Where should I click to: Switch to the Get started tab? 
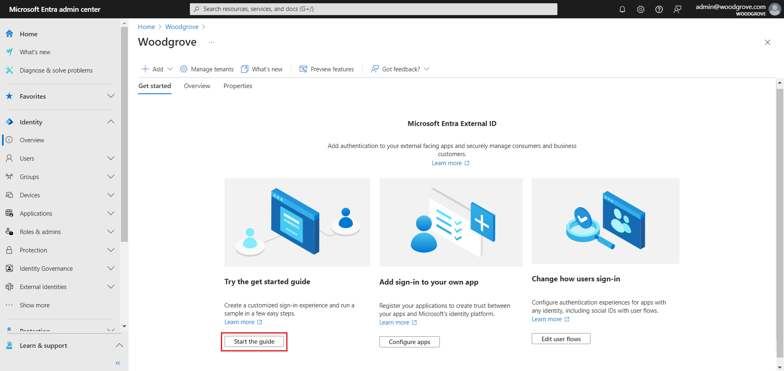(x=155, y=86)
